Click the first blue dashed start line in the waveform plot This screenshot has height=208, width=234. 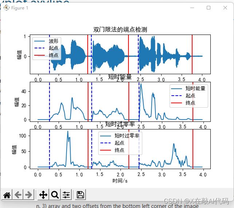(x=49, y=55)
